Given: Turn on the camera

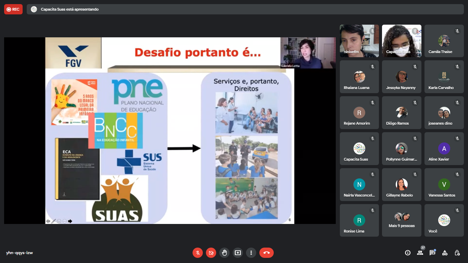Looking at the screenshot, I should 211,253.
